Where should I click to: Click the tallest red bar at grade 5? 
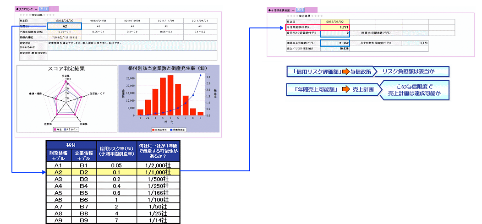pos(170,95)
